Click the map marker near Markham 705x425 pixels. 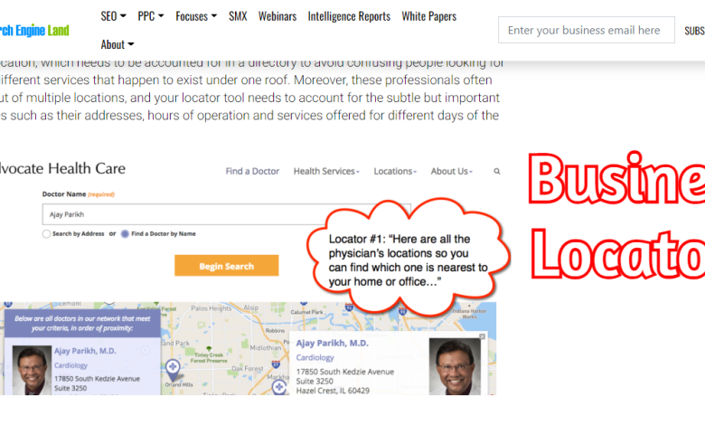pyautogui.click(x=279, y=388)
